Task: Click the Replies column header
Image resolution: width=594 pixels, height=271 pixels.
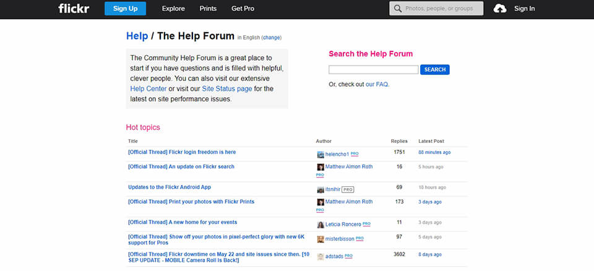Action: coord(399,141)
